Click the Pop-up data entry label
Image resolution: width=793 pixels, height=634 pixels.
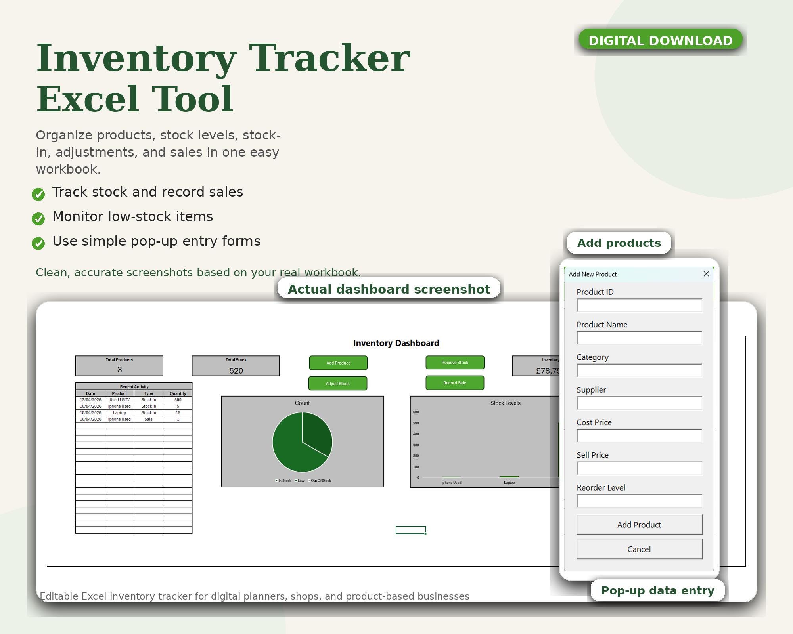coord(658,590)
